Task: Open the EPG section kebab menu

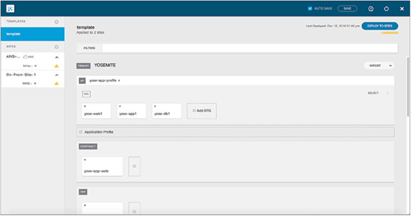Action: click(388, 93)
